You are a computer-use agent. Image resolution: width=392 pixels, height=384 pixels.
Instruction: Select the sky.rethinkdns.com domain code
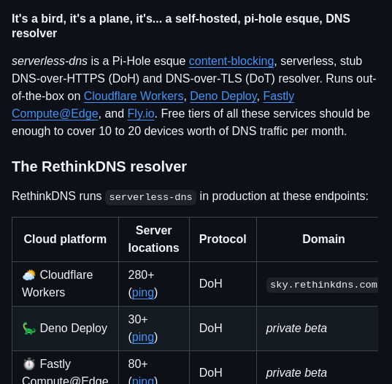323,285
